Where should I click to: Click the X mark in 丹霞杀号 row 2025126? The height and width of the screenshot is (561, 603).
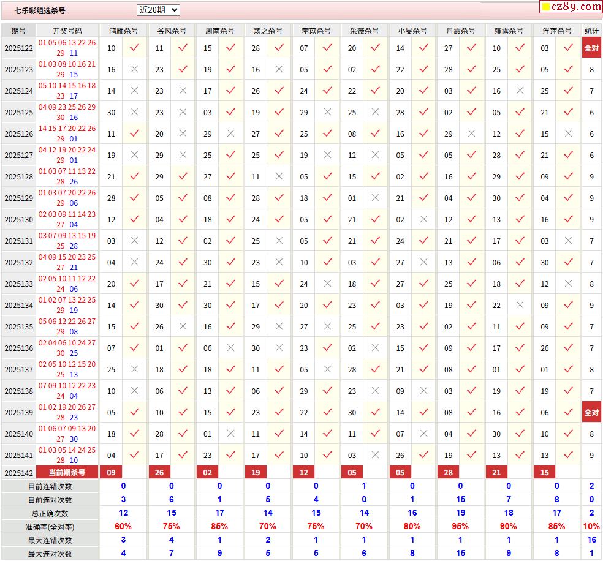[x=471, y=134]
